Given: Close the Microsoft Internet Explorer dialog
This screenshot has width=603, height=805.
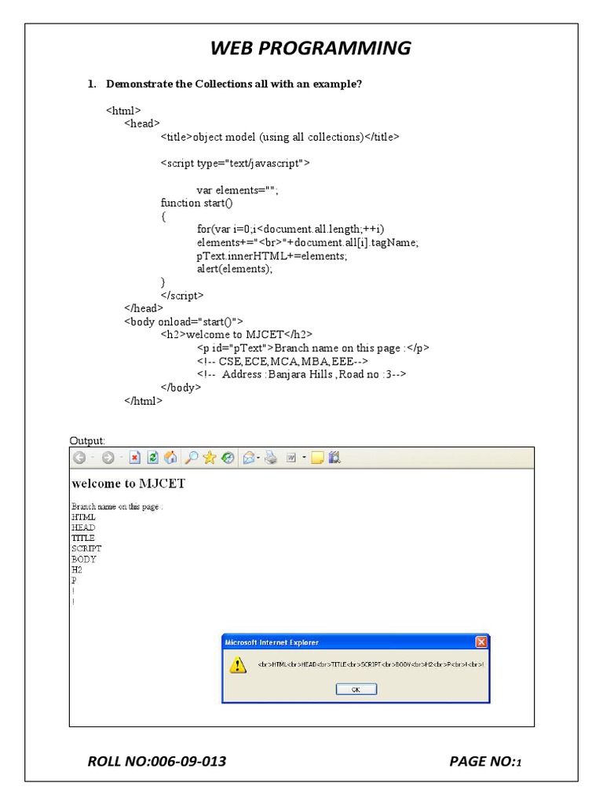Looking at the screenshot, I should point(481,642).
